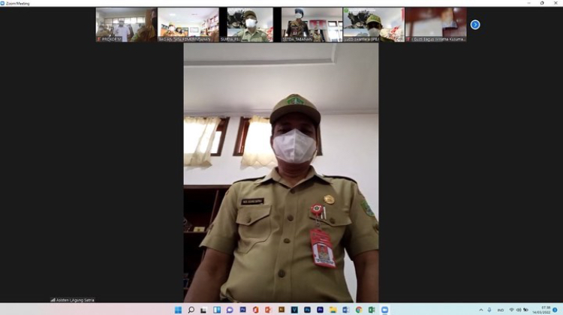Maximize the Zoom Meeting window
The width and height of the screenshot is (563, 315).
click(542, 3)
